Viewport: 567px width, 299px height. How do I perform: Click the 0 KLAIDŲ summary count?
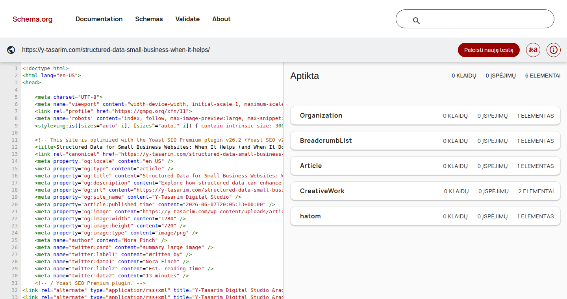pyautogui.click(x=464, y=76)
